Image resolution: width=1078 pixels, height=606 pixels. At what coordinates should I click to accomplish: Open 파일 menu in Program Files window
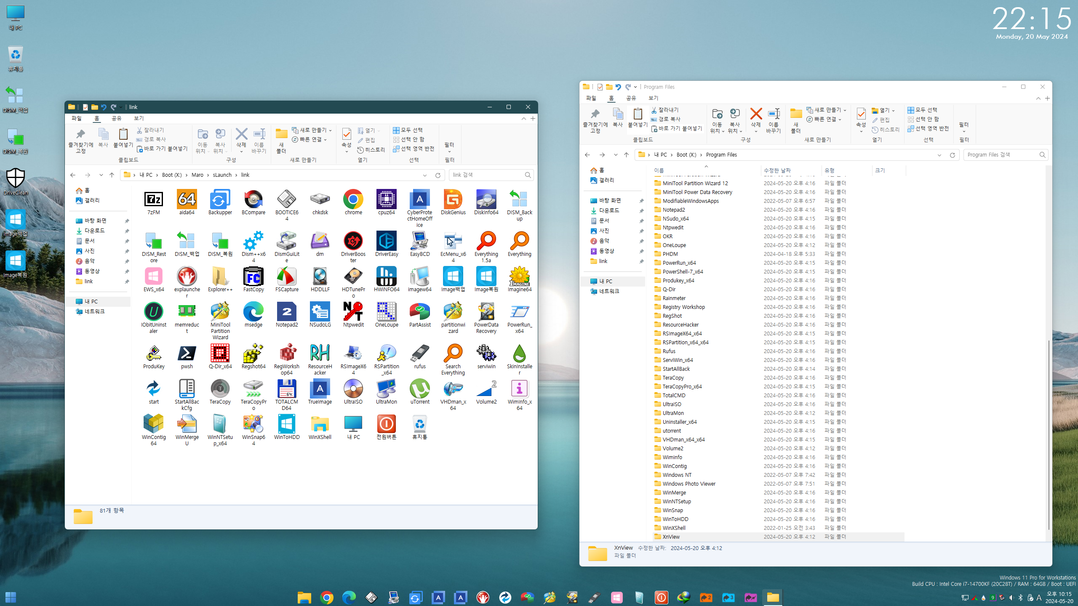[x=591, y=98]
